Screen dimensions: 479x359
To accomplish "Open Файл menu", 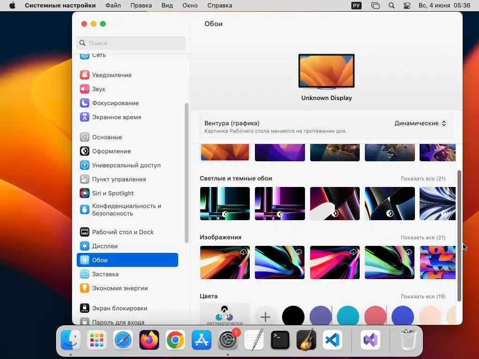I will (x=113, y=6).
